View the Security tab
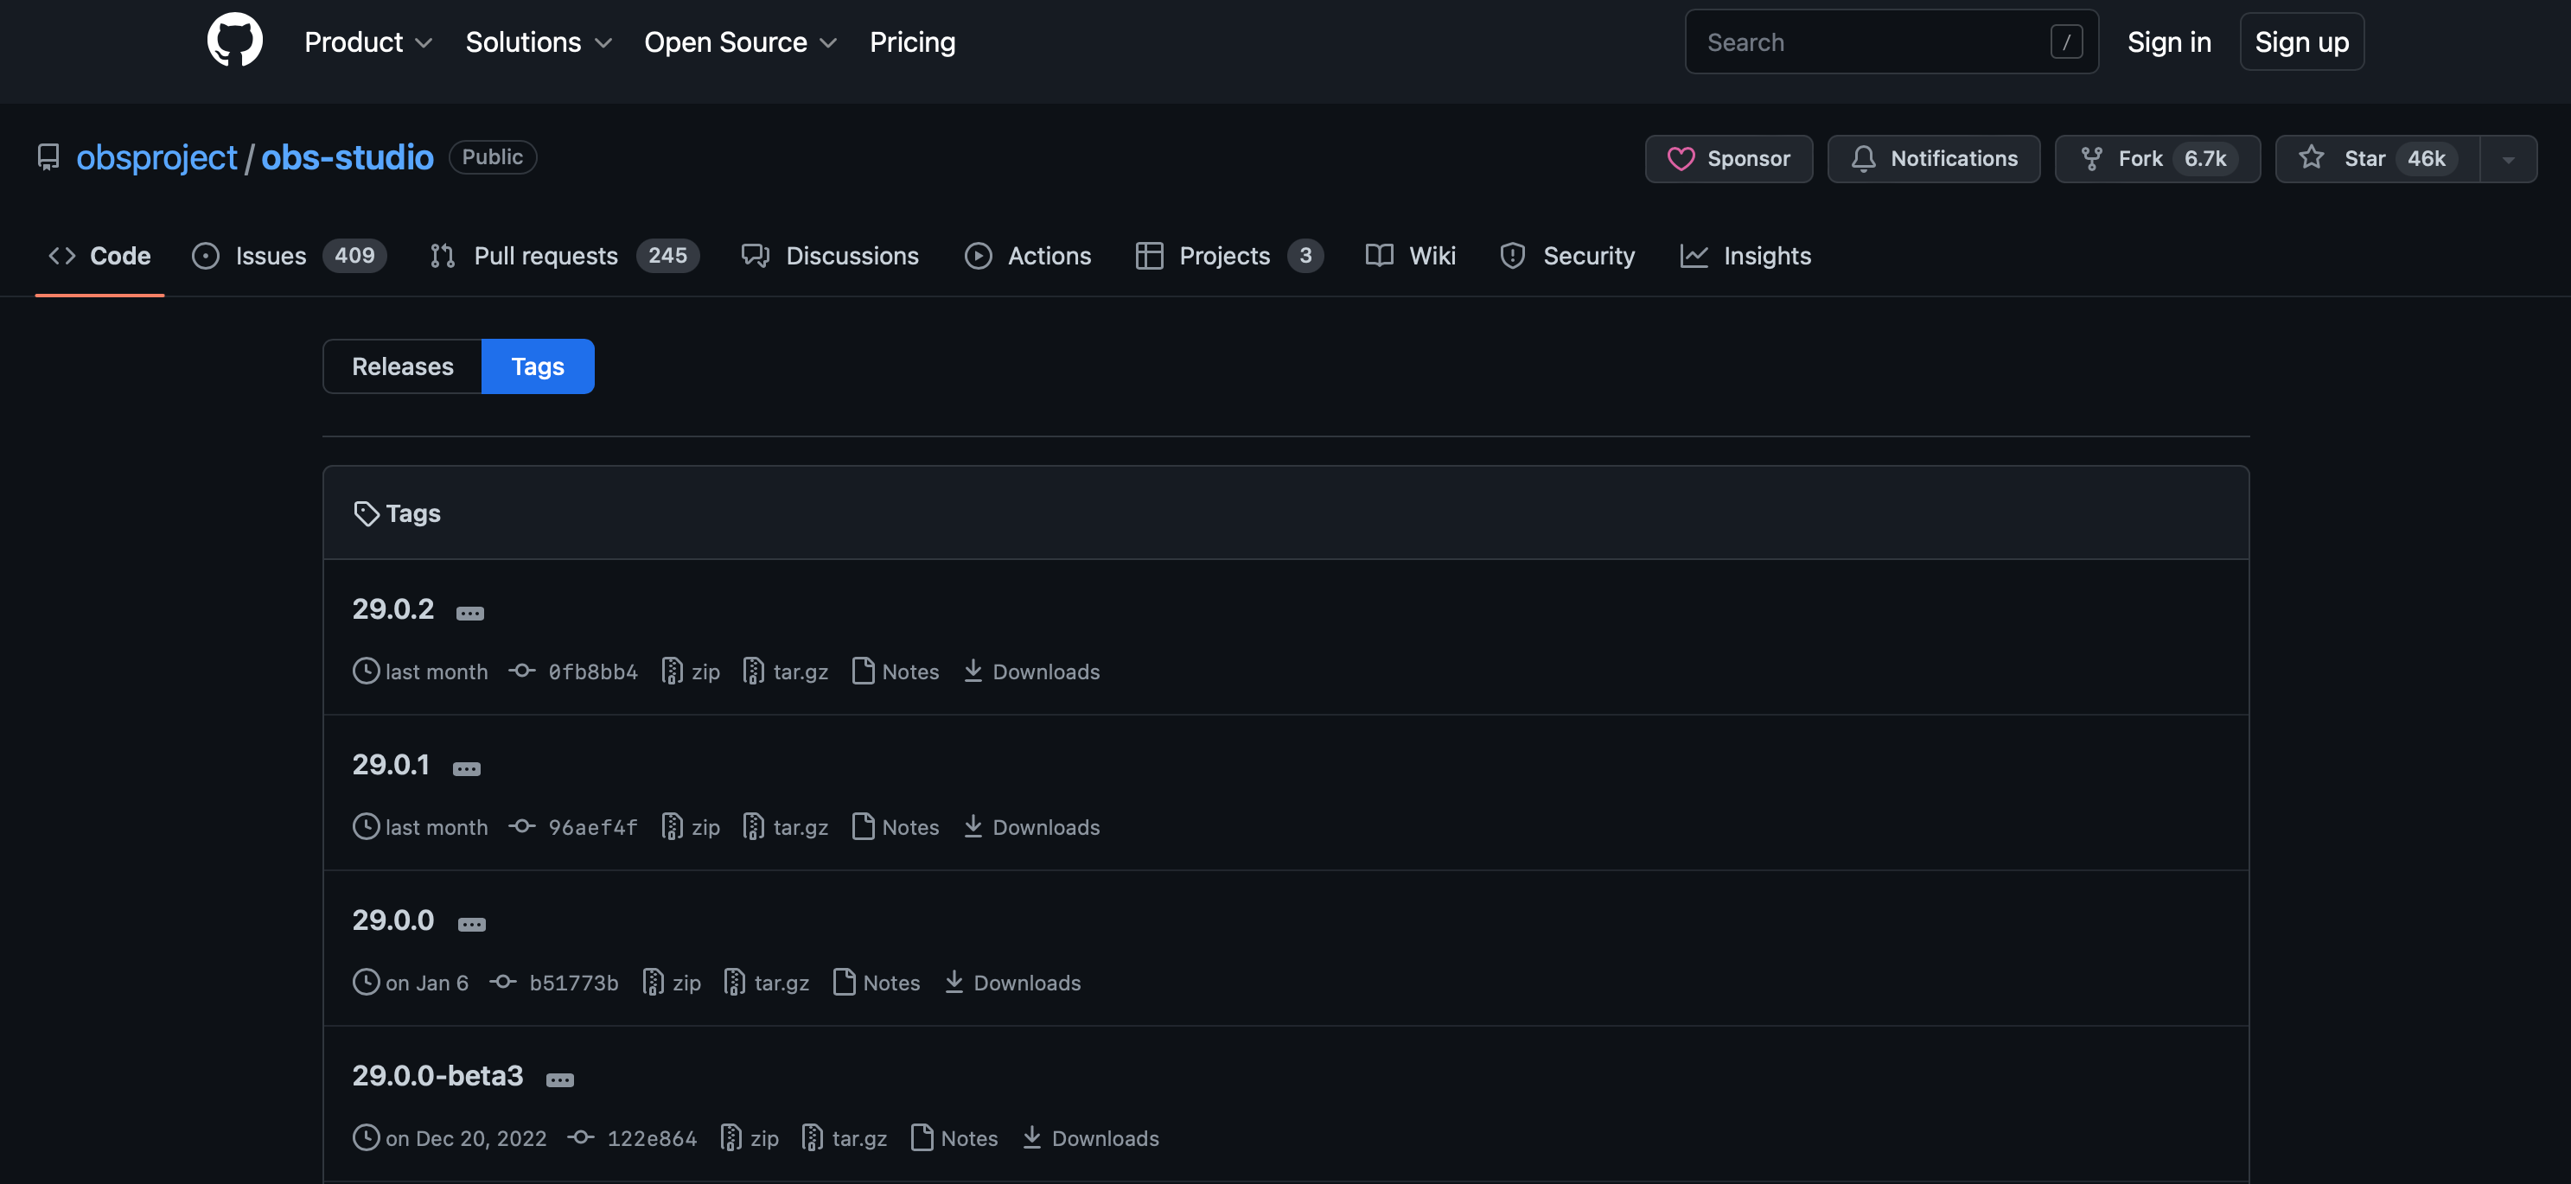The width and height of the screenshot is (2571, 1184). tap(1567, 255)
